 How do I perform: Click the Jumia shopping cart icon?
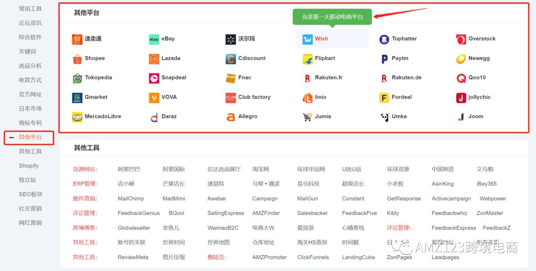tap(307, 117)
